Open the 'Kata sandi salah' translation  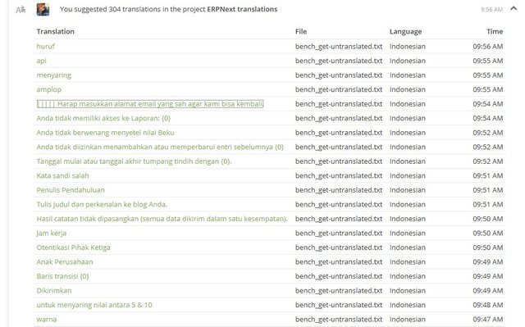coord(62,176)
